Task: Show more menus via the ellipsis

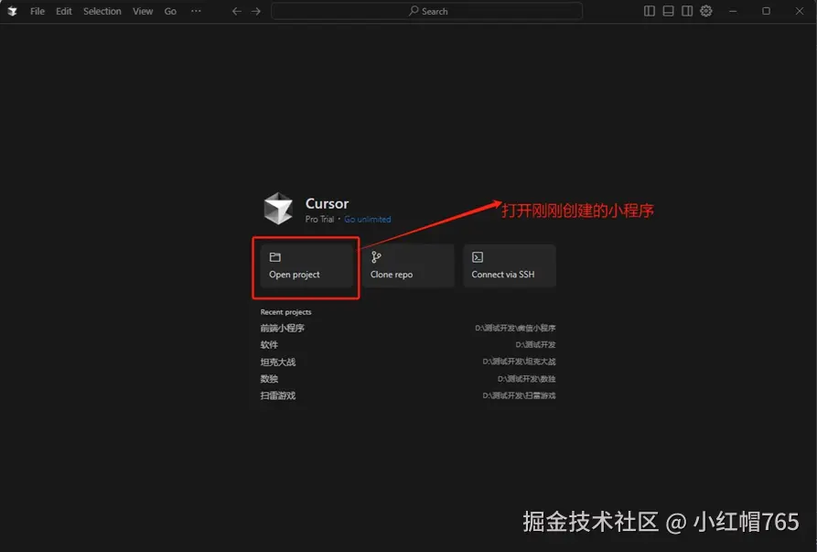Action: click(196, 11)
